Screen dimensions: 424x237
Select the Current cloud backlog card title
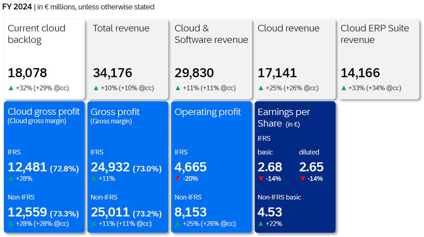click(36, 34)
